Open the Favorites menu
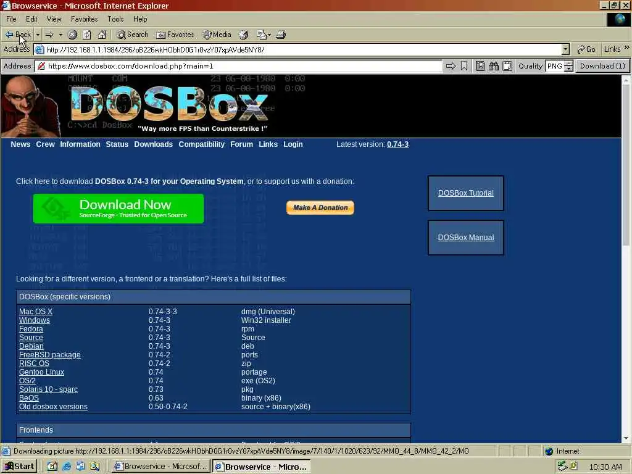The height and width of the screenshot is (474, 632). (x=84, y=19)
